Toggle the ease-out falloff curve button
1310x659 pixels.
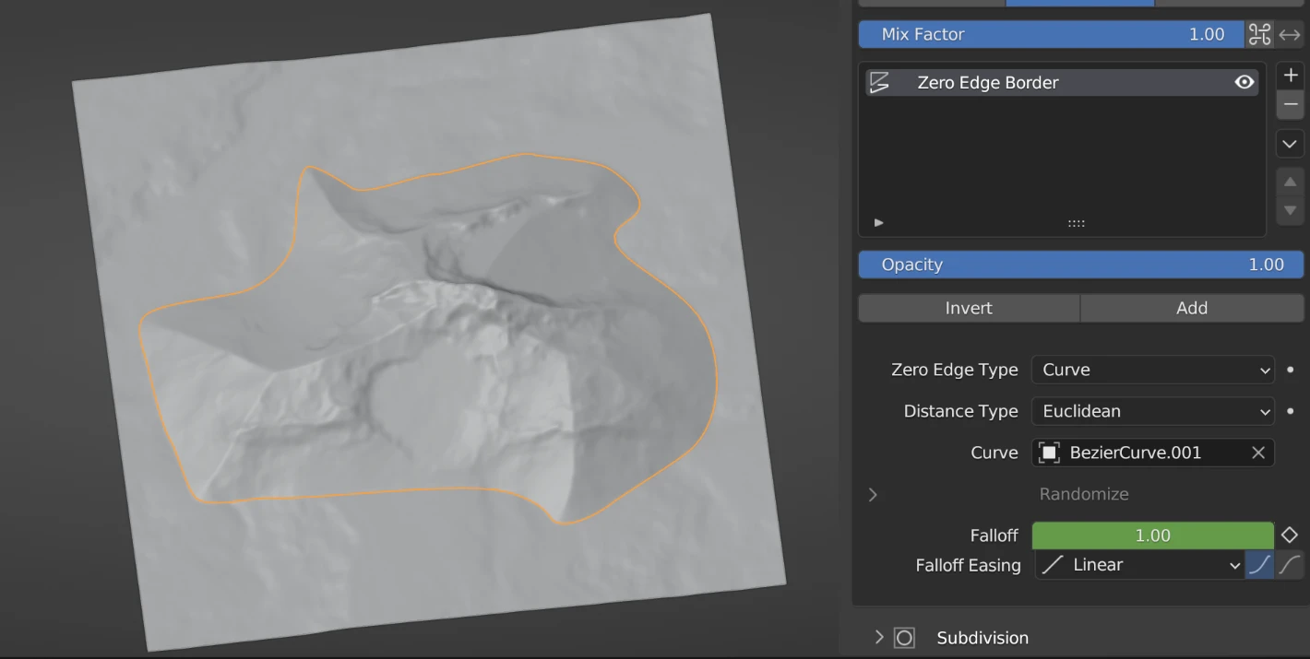[1289, 565]
